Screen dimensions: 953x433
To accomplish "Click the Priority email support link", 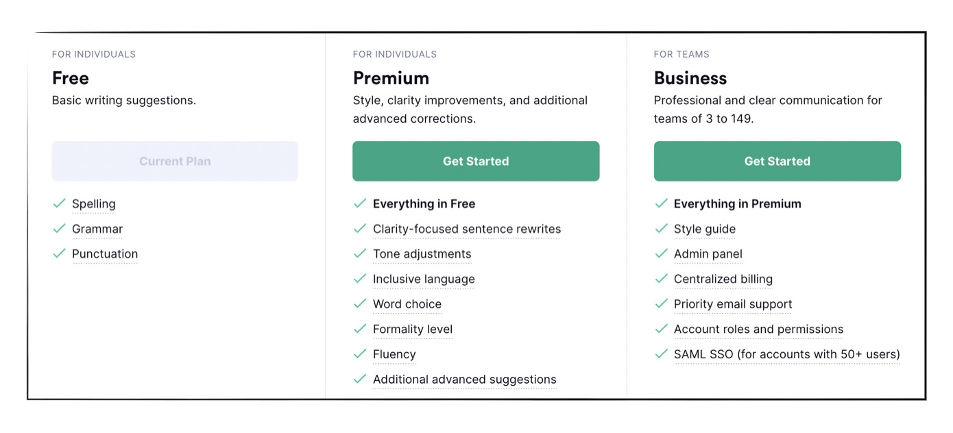I will coord(733,304).
